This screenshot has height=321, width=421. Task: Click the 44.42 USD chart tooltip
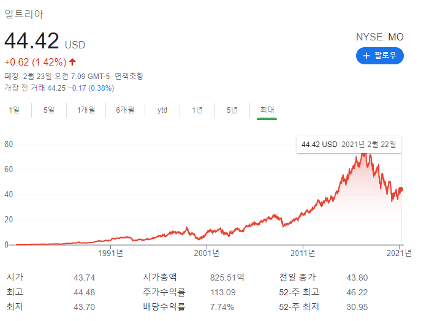(349, 145)
